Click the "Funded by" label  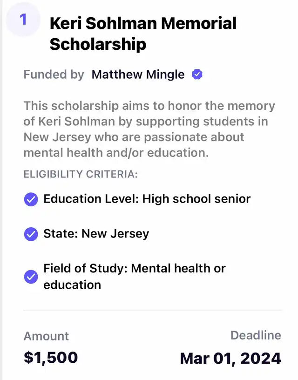pos(54,75)
